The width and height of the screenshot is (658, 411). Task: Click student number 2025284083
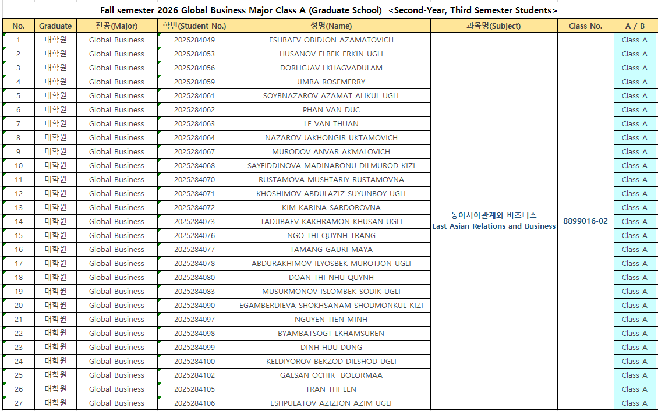coord(194,292)
